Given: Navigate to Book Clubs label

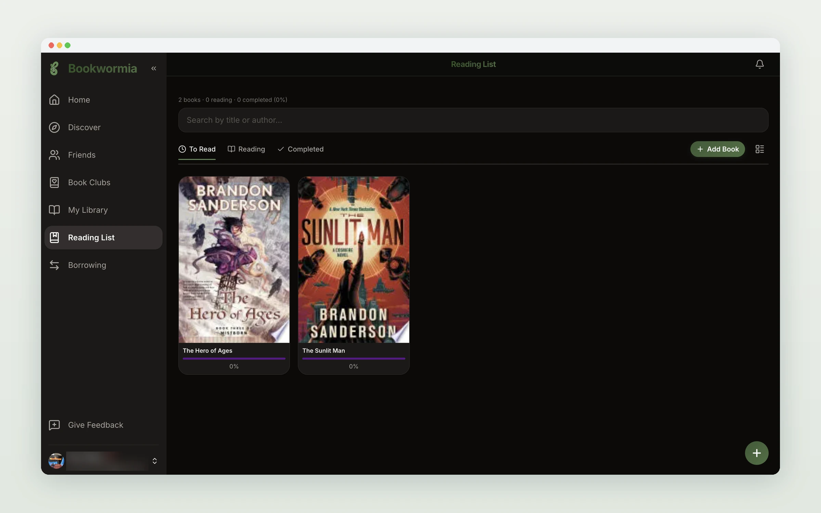Looking at the screenshot, I should pyautogui.click(x=89, y=182).
